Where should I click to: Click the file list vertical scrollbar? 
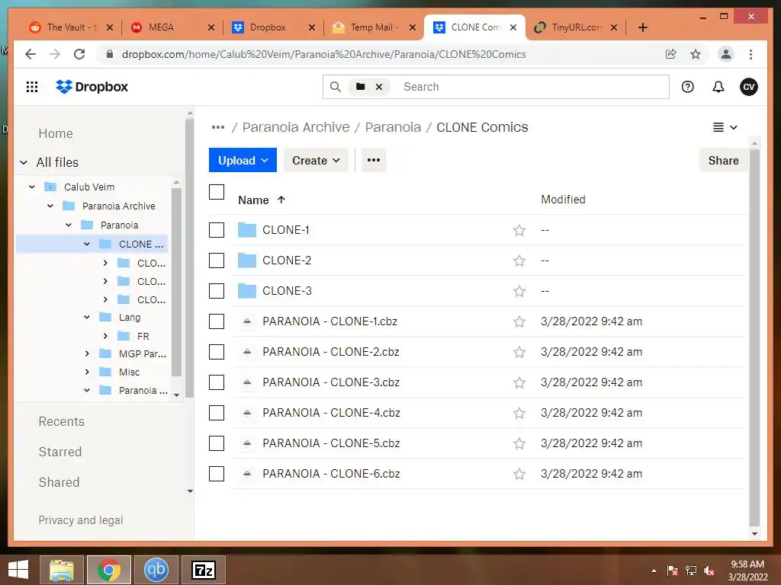click(754, 337)
